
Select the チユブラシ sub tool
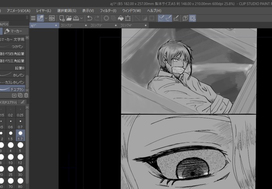[x=13, y=89]
